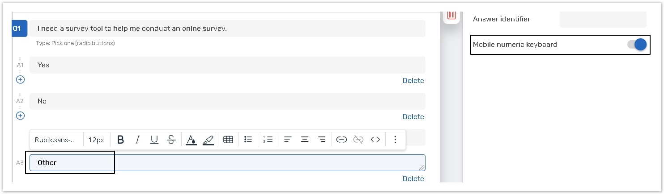The height and width of the screenshot is (194, 664).
Task: Apply strikethrough formatting
Action: point(171,140)
